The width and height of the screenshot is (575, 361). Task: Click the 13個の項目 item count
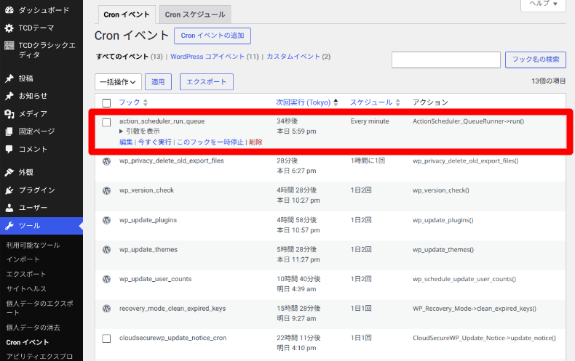549,81
